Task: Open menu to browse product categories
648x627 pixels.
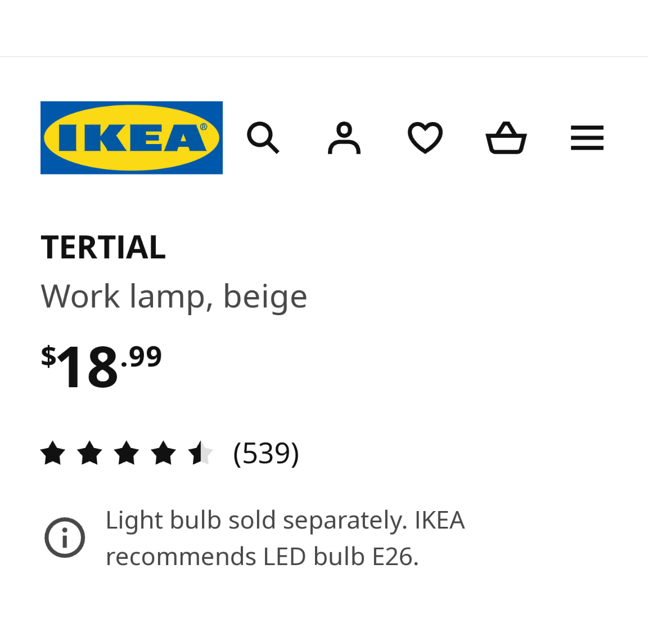Action: 587,138
